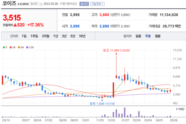Click the 최저 1,504 (11/19) marker label
This screenshot has height=124, width=186.
102,104
